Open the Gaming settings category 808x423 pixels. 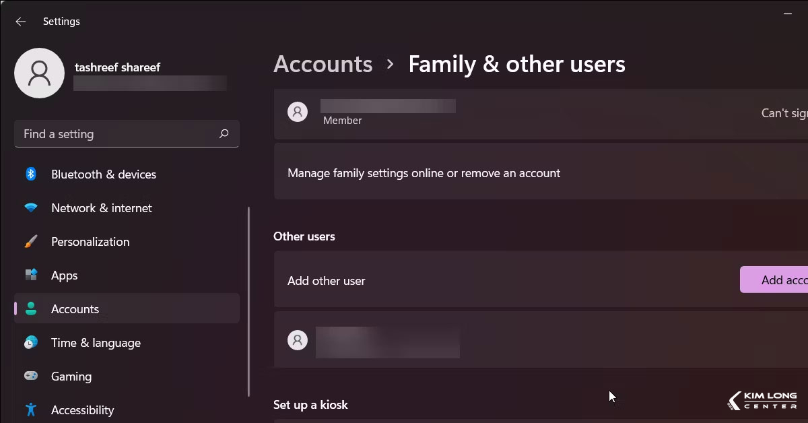pos(71,377)
